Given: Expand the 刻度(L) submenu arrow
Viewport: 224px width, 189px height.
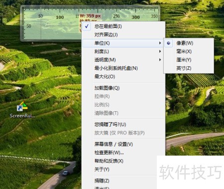Looking at the screenshot, I should click(x=160, y=51).
